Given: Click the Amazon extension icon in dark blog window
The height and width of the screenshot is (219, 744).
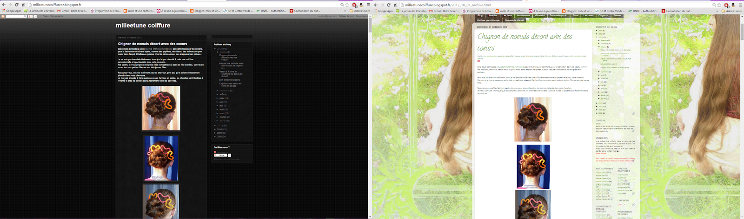Looking at the screenshot, I should pyautogui.click(x=361, y=5).
